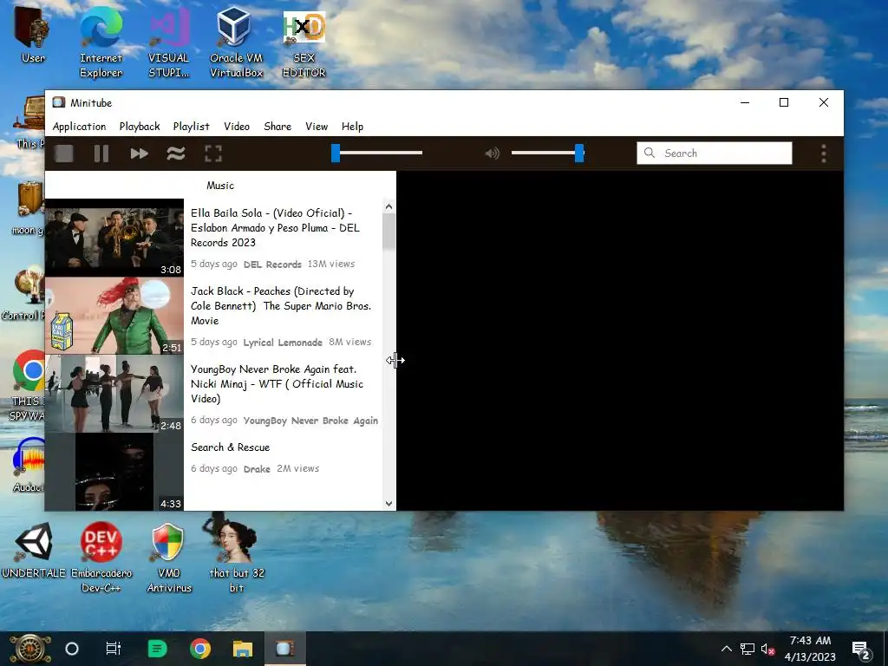Open File Explorer from the taskbar

click(243, 649)
